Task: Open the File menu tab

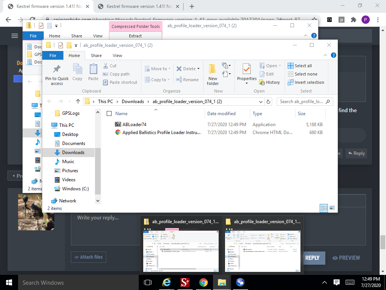Action: pyautogui.click(x=53, y=56)
